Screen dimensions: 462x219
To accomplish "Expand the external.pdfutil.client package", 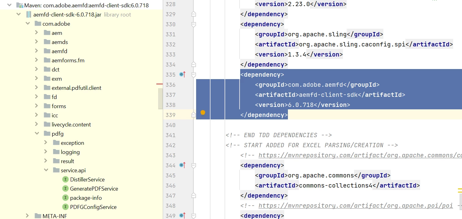I will tap(36, 88).
